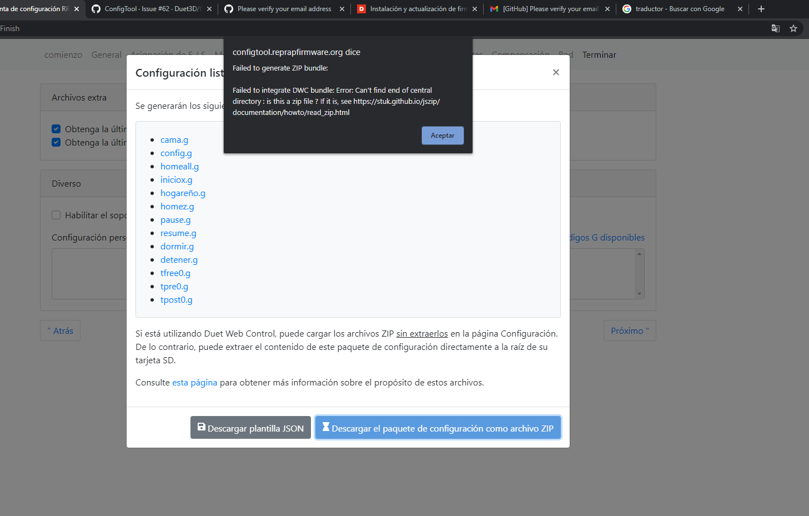Enable the Habilitar el soporte checkbox

(56, 215)
